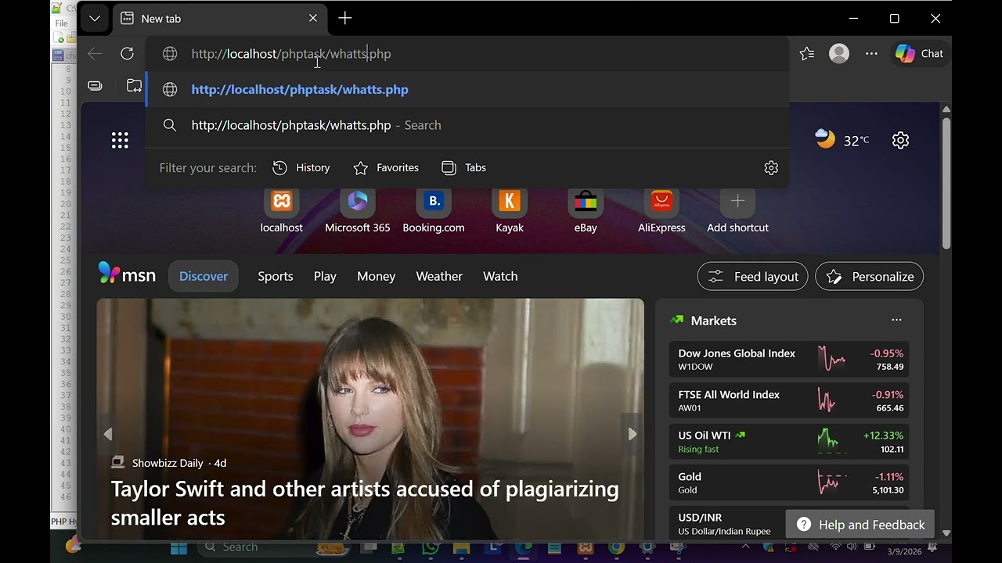Screen dimensions: 1002x563
Task: Go to previous news story arrow
Action: click(x=108, y=434)
